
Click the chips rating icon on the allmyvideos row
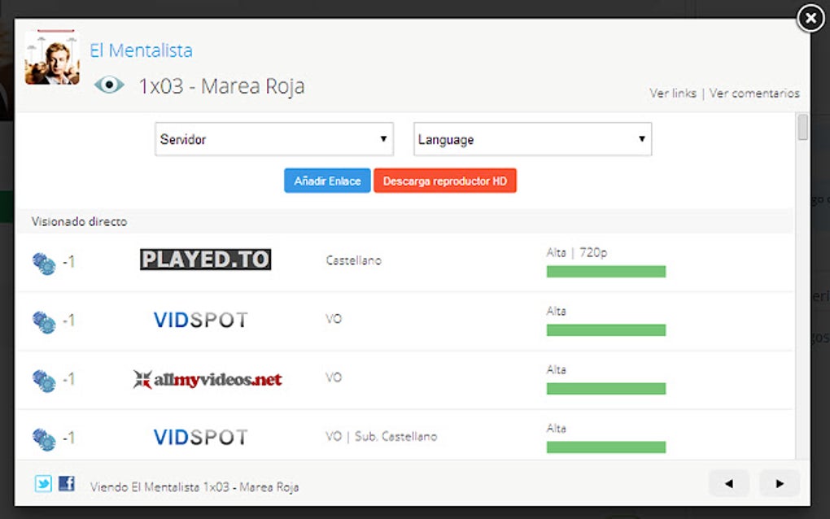point(45,379)
